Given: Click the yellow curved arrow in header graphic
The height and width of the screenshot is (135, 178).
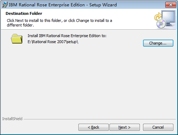Looking at the screenshot, I should point(158,17).
